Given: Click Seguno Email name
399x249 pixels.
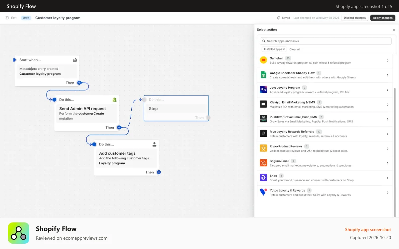Looking at the screenshot, I should (279, 161).
